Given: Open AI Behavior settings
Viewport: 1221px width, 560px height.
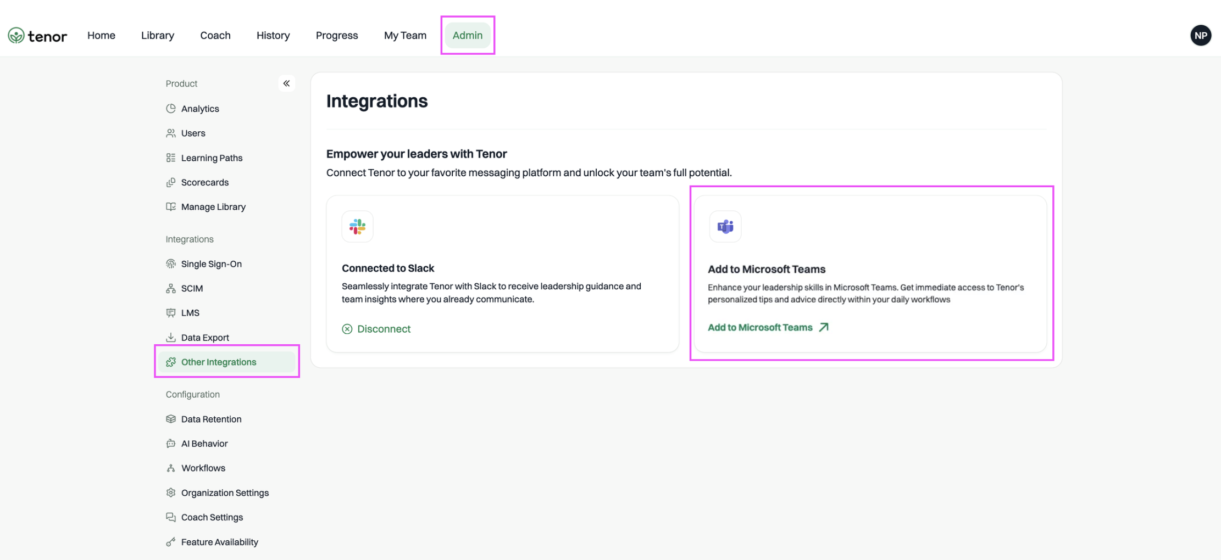Looking at the screenshot, I should 226,444.
